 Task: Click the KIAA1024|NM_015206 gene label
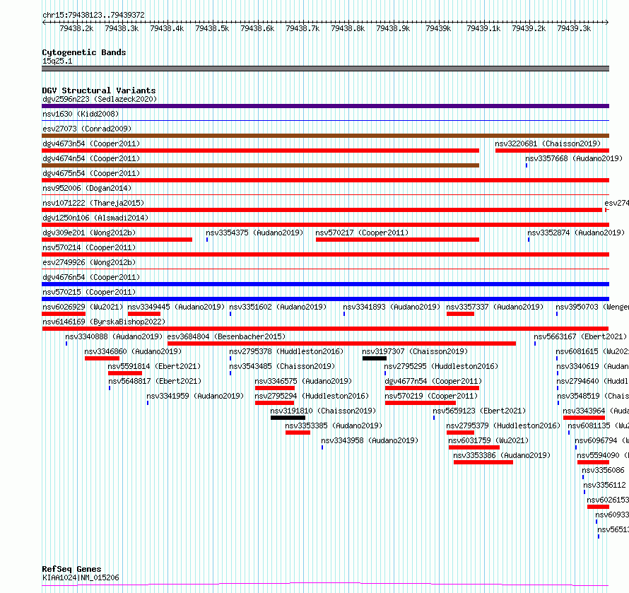click(x=81, y=577)
